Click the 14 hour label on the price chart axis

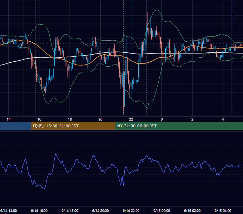(9, 119)
